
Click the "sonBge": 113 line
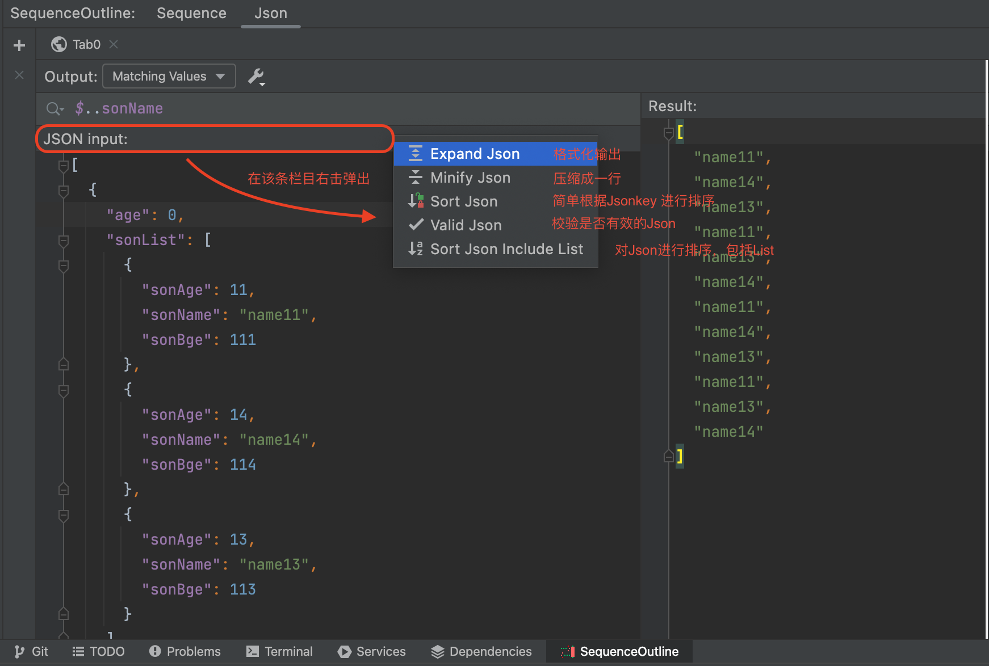199,589
